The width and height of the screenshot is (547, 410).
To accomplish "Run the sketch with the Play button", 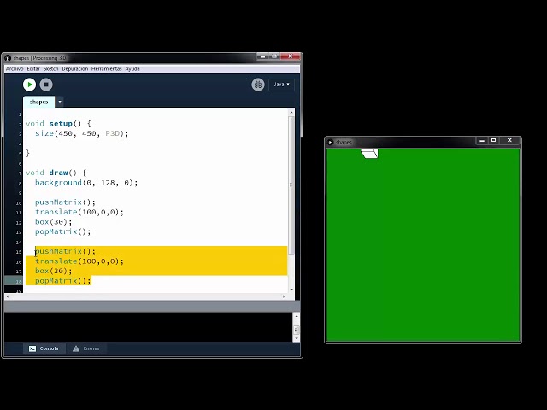I will click(x=29, y=85).
